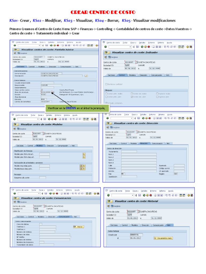Click the Documentos mod. button
The image size is (206, 274).
point(163,238)
